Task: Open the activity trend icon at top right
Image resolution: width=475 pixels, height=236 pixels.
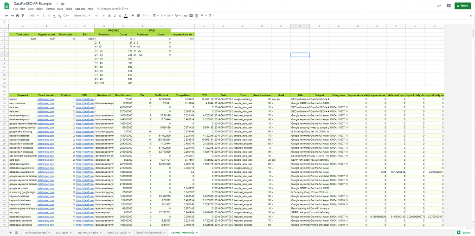Action: [439, 6]
